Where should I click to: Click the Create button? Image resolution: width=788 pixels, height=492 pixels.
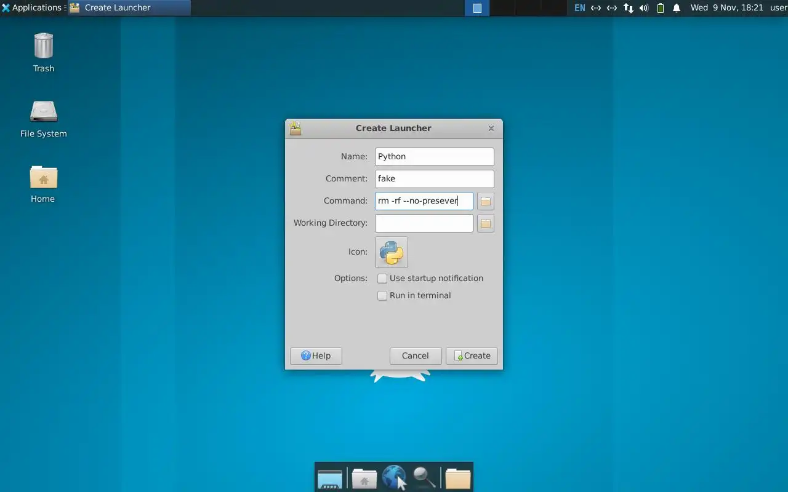[x=472, y=355]
